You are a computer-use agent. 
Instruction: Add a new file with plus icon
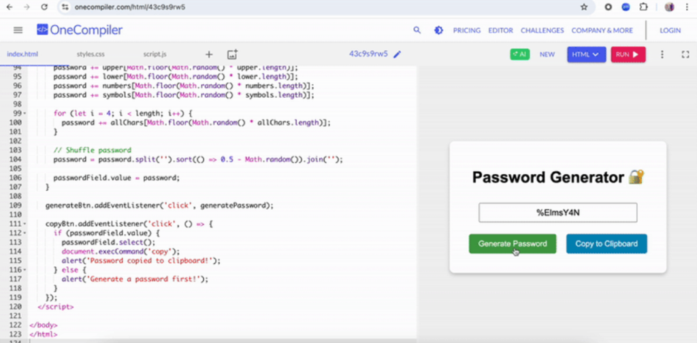tap(209, 54)
